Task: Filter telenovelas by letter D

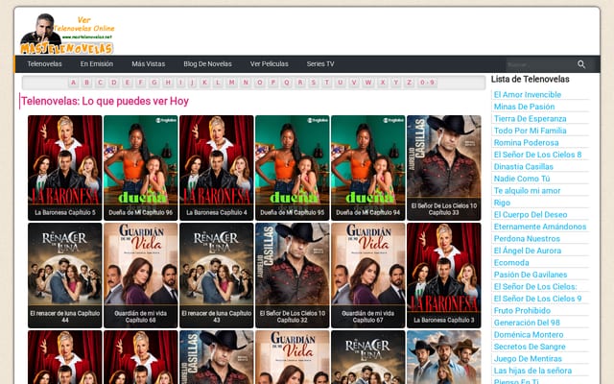Action: 113,83
